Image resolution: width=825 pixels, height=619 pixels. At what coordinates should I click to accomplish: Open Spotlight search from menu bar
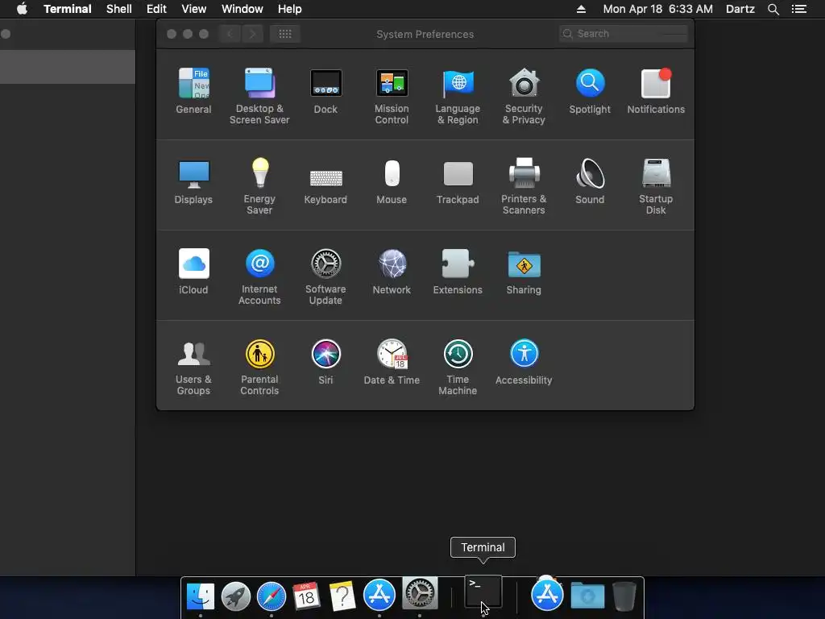pos(773,9)
